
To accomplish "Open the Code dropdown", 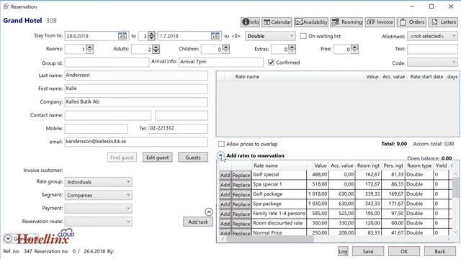I will click(432, 63).
